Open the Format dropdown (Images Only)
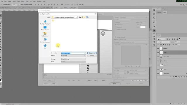This screenshot has height=105, width=187. point(73,56)
